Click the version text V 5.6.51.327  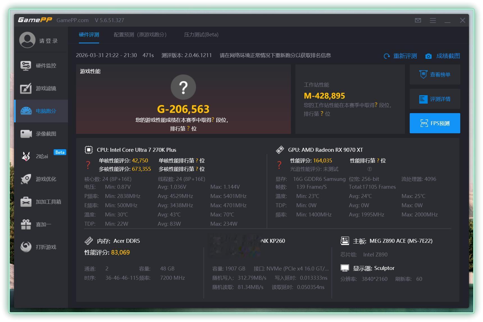pos(110,20)
